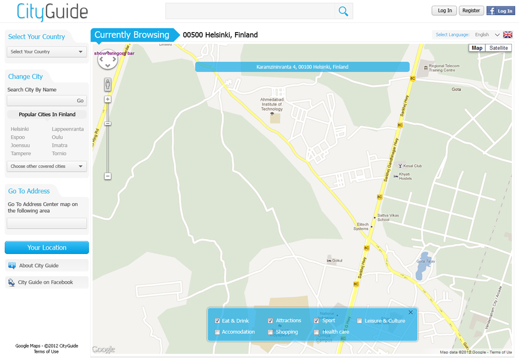Open the English language dropdown
The image size is (519, 358).
(487, 34)
